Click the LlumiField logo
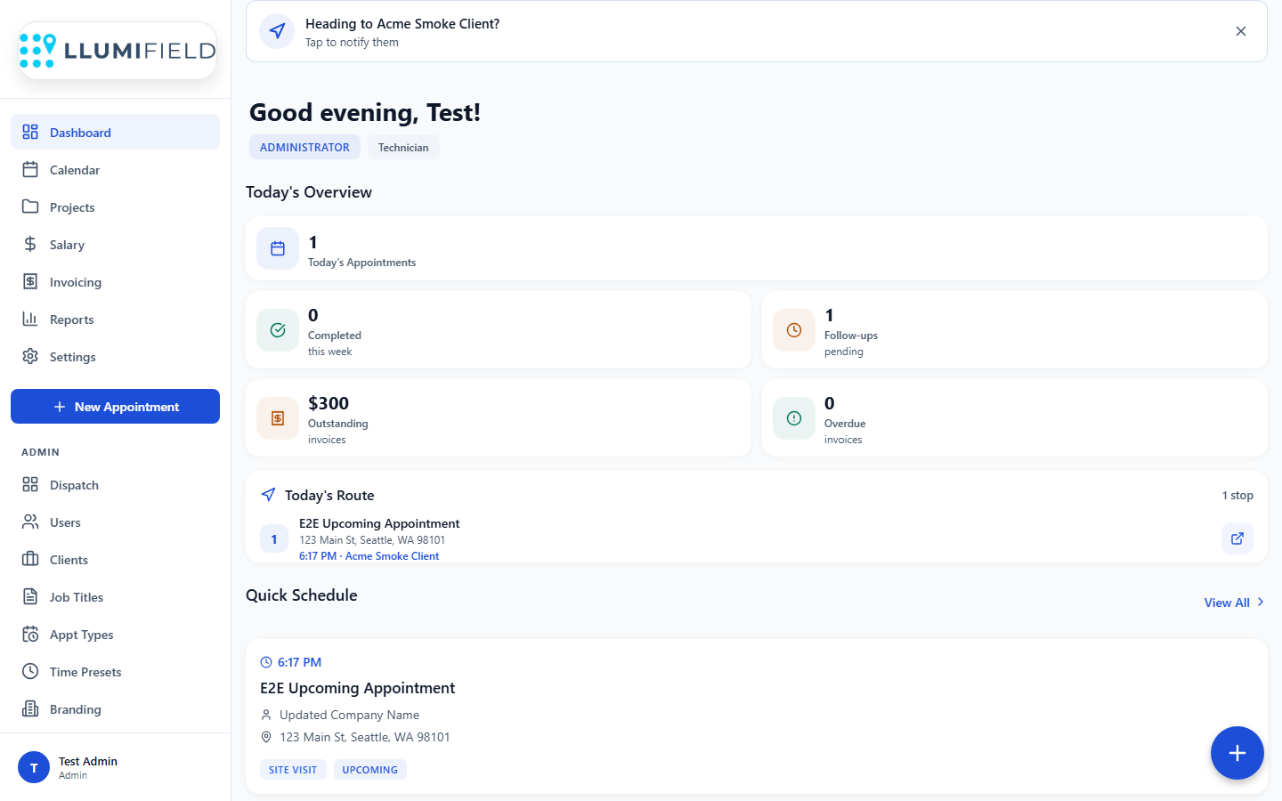The image size is (1282, 801). pyautogui.click(x=117, y=51)
